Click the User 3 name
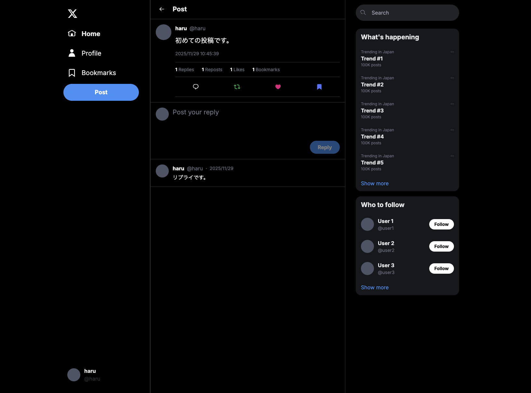The image size is (531, 393). [386, 265]
